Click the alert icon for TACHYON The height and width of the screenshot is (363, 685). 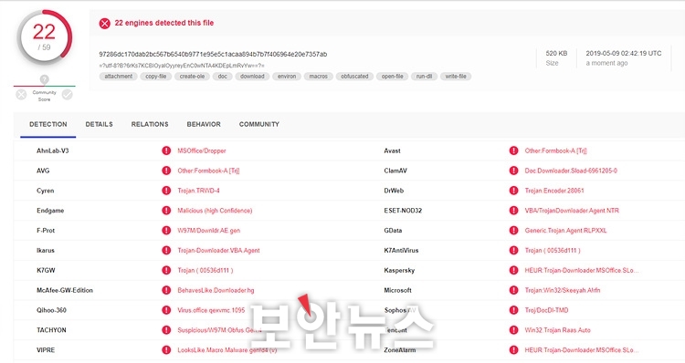(x=166, y=330)
